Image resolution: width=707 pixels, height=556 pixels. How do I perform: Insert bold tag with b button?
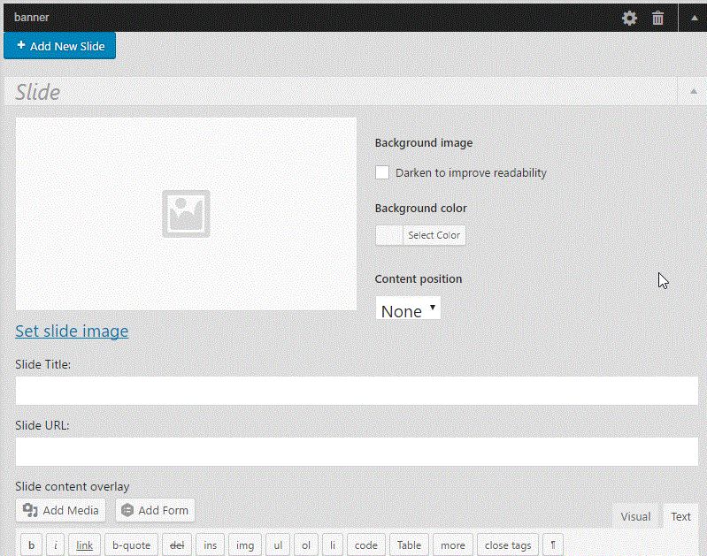click(32, 545)
